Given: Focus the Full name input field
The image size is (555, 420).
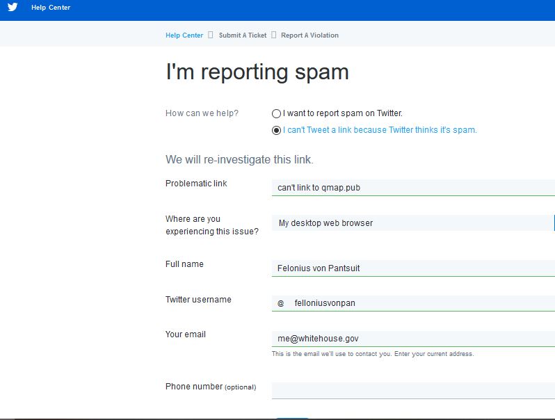Looking at the screenshot, I should point(413,268).
